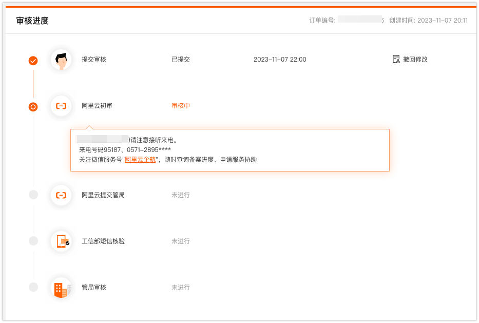
Task: Click the 已提交 status label
Action: [x=181, y=60]
